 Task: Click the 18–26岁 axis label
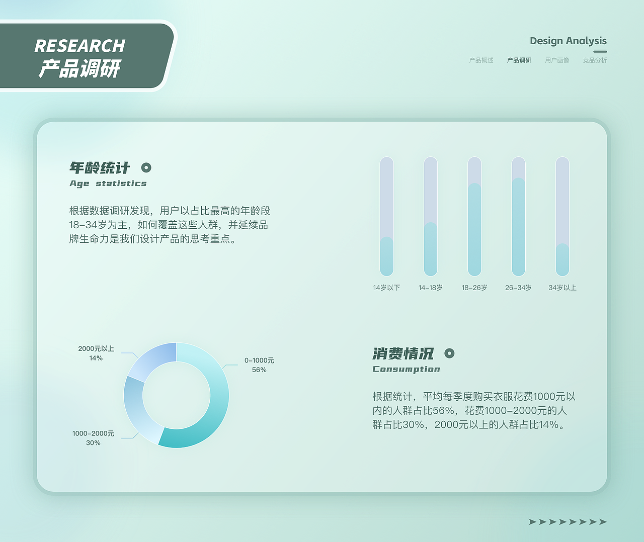tap(474, 288)
